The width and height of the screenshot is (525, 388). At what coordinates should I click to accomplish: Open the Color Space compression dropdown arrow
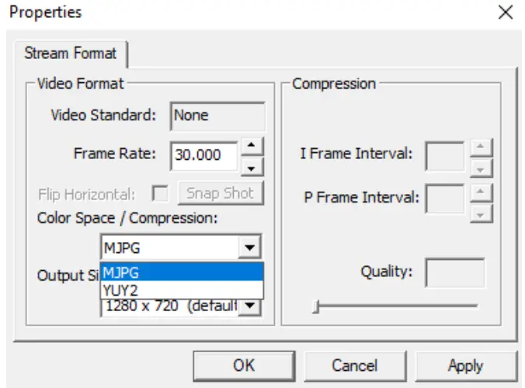250,248
